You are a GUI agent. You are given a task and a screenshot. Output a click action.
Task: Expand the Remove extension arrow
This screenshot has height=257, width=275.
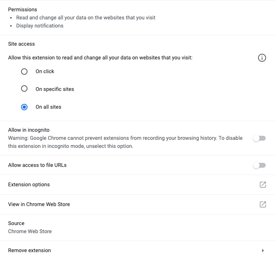[263, 251]
